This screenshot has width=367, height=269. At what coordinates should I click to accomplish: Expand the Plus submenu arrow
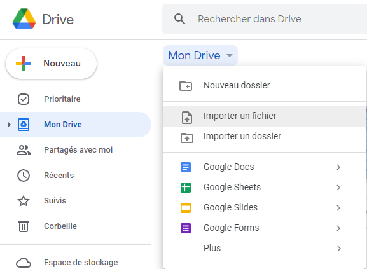pos(338,249)
